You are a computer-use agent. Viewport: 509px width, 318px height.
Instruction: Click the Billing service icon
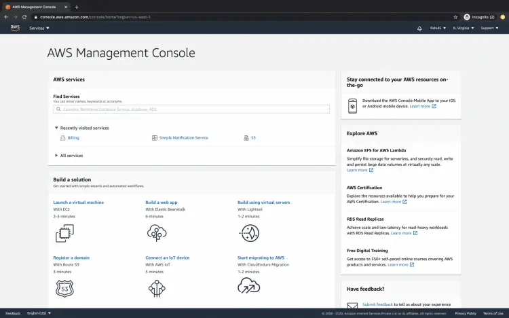(62, 138)
